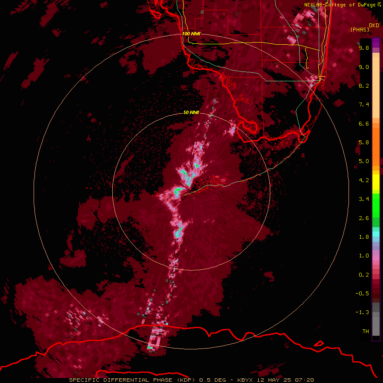Click the -0.5 value on the color scale
The image size is (383, 383).
[x=362, y=294]
